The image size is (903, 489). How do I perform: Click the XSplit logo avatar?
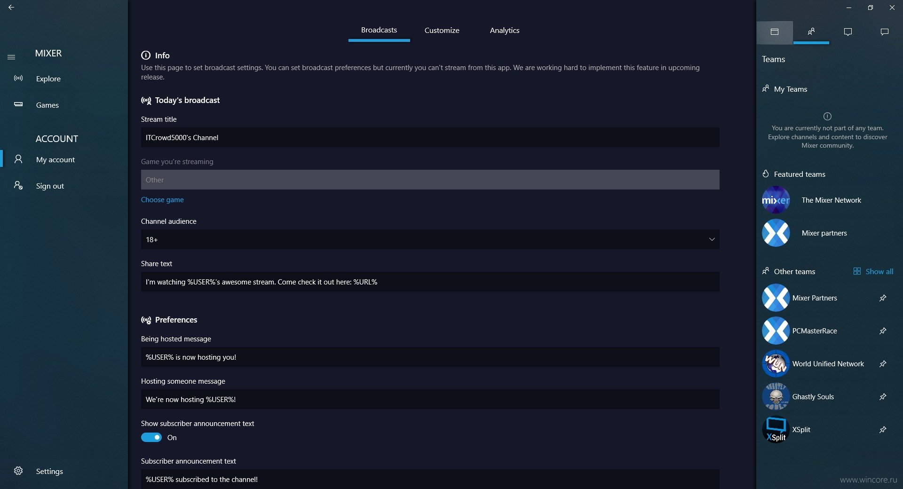pos(776,429)
